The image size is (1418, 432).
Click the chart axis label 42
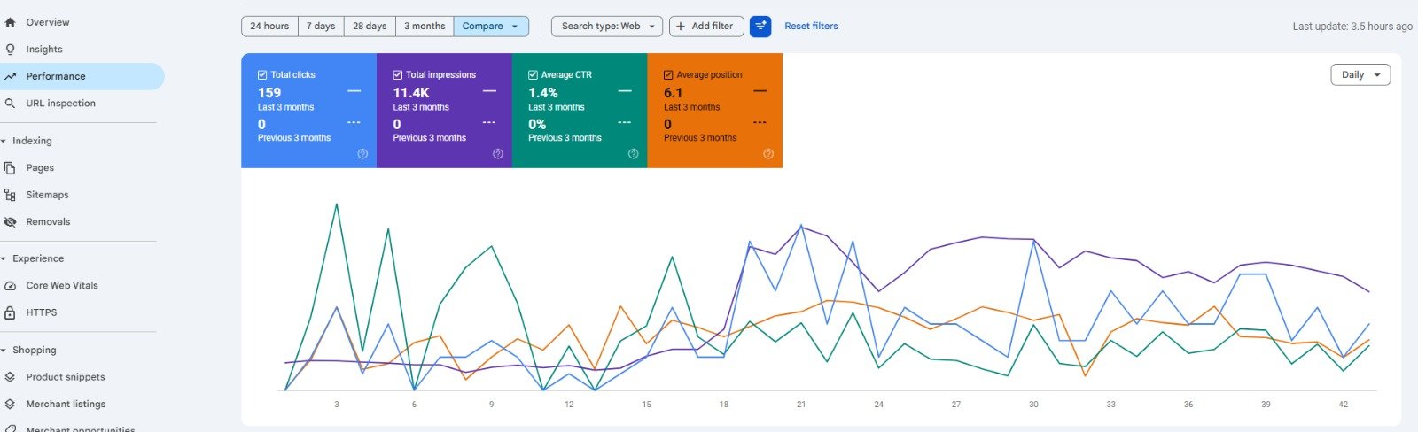pyautogui.click(x=1344, y=405)
